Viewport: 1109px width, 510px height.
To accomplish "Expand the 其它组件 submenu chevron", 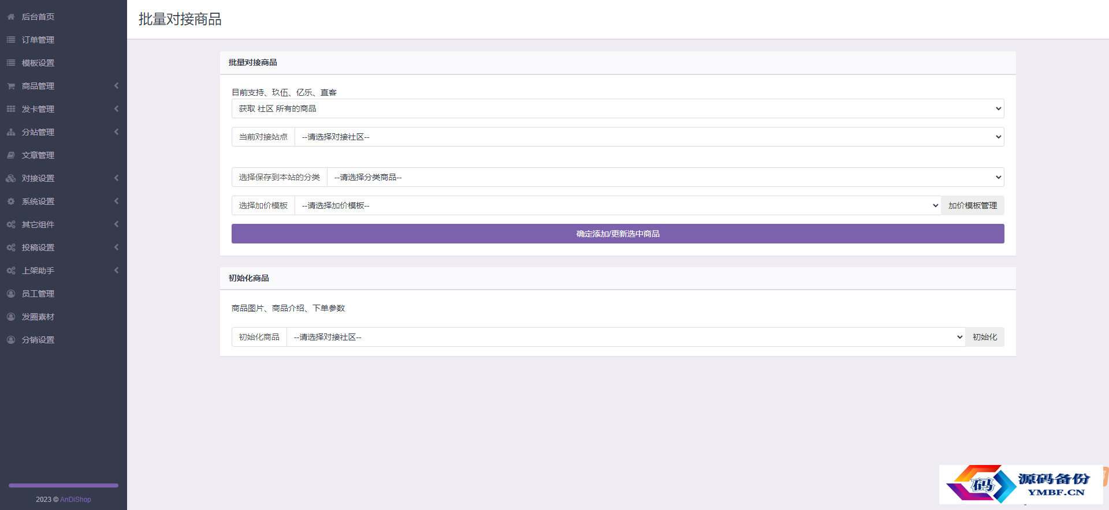I will pyautogui.click(x=116, y=224).
